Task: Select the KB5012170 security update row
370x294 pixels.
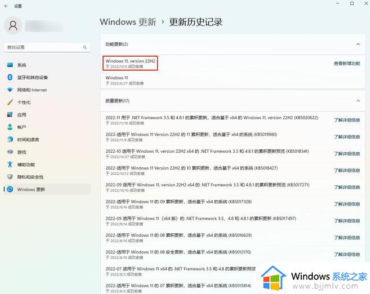Action: tap(233, 254)
